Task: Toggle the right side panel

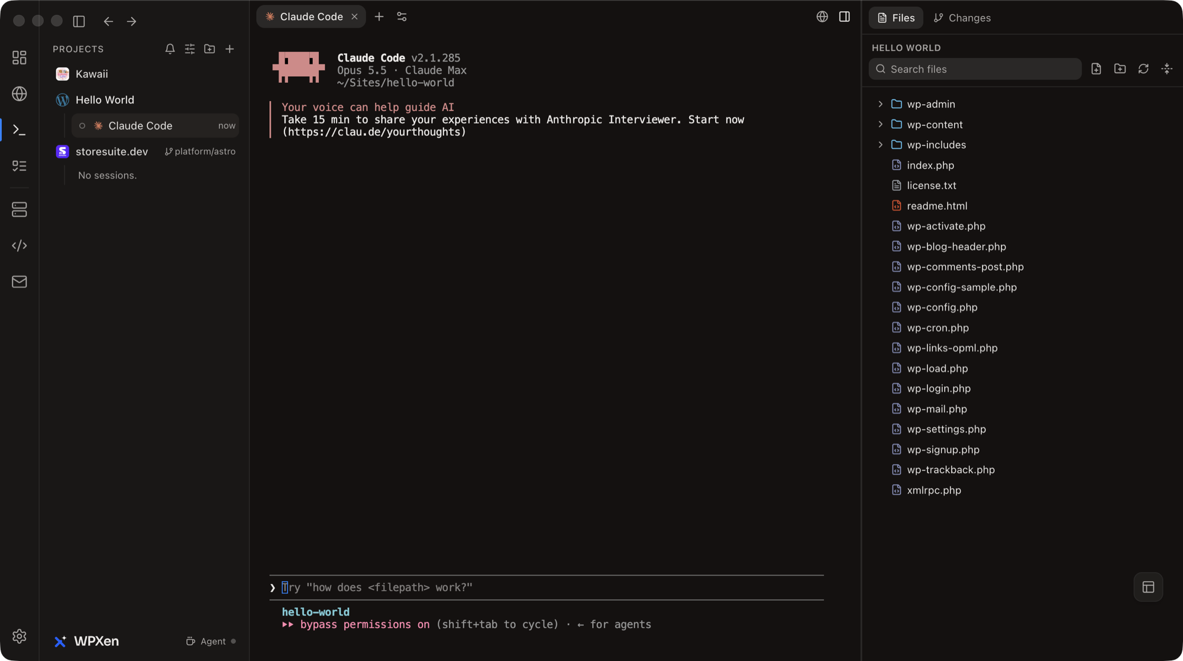Action: (845, 17)
